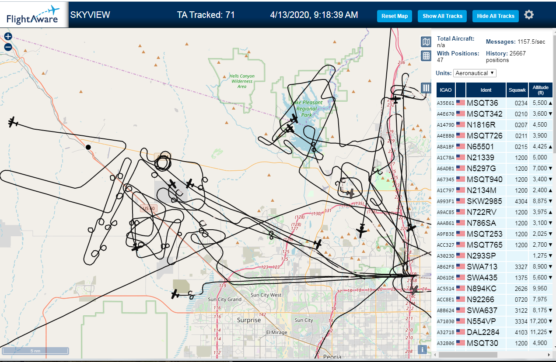
Task: Select aircraft icon beside route marker 232
Action: 396,100
